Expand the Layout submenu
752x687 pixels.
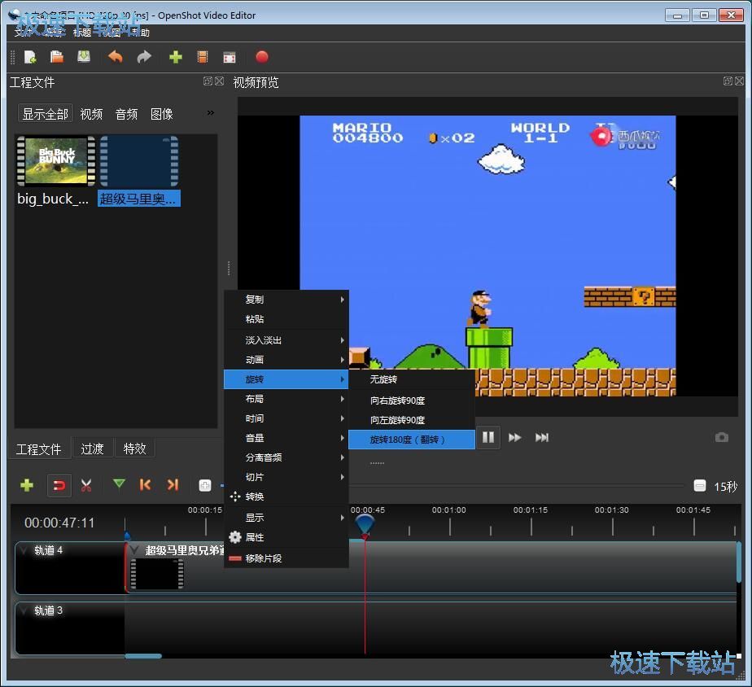(x=286, y=399)
